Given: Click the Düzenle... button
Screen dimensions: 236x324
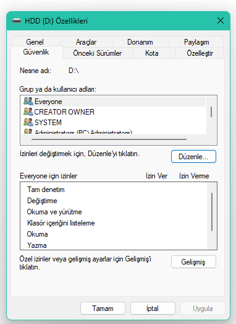Looking at the screenshot, I should (x=193, y=156).
